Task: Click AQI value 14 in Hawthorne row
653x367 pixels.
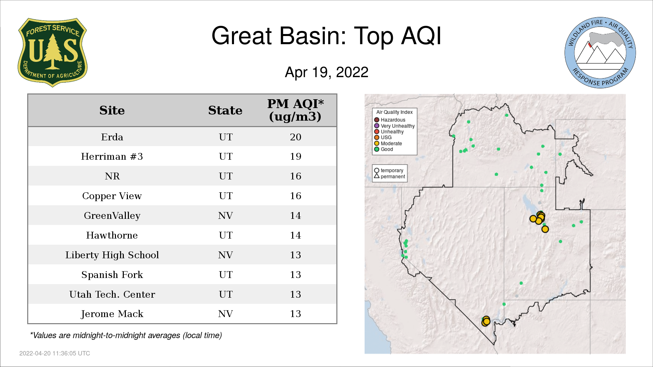Action: click(x=296, y=235)
